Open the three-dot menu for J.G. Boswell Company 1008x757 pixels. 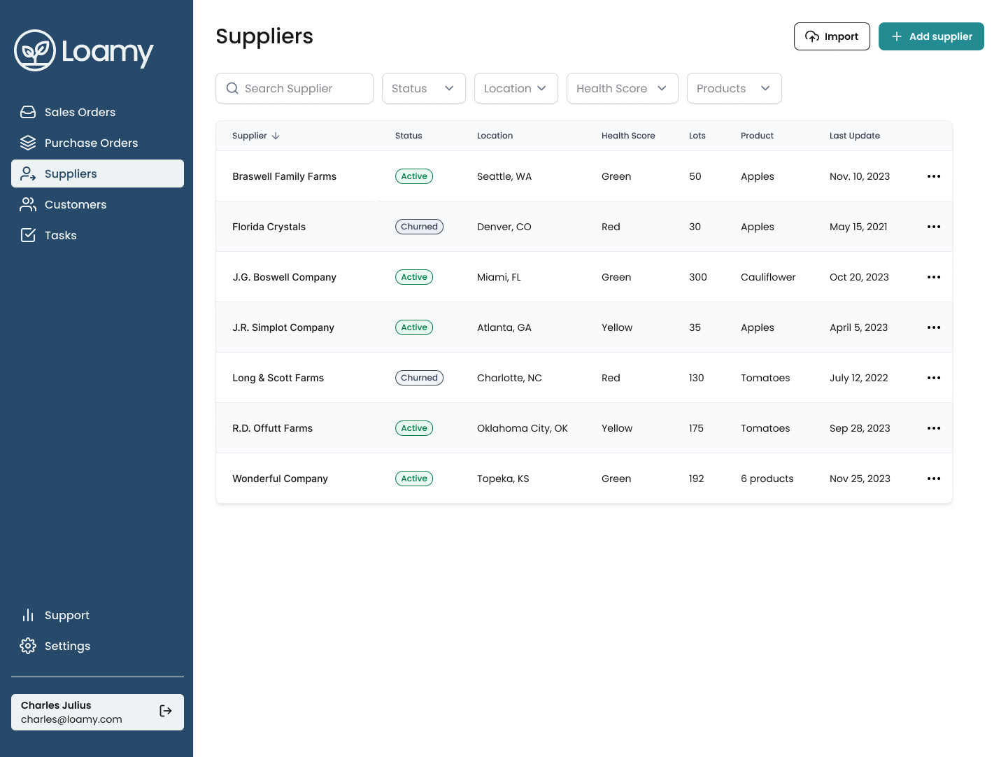click(x=934, y=277)
